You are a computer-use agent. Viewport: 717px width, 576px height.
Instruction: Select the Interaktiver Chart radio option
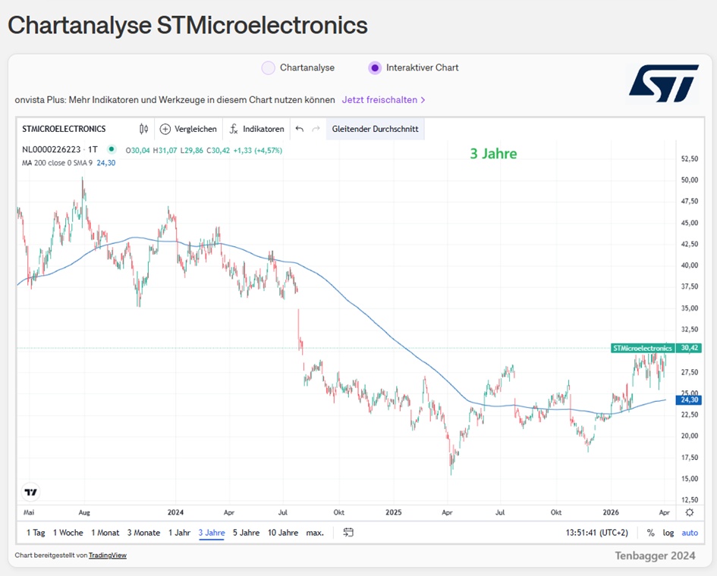375,68
